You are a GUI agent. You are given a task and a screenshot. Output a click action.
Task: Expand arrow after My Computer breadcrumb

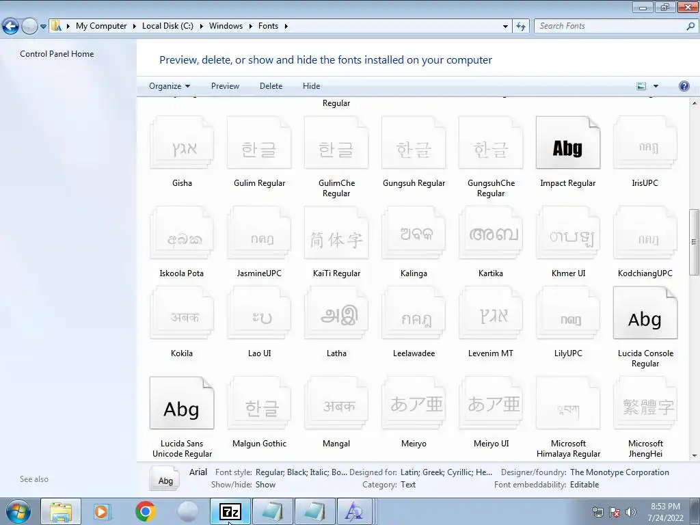click(x=135, y=26)
